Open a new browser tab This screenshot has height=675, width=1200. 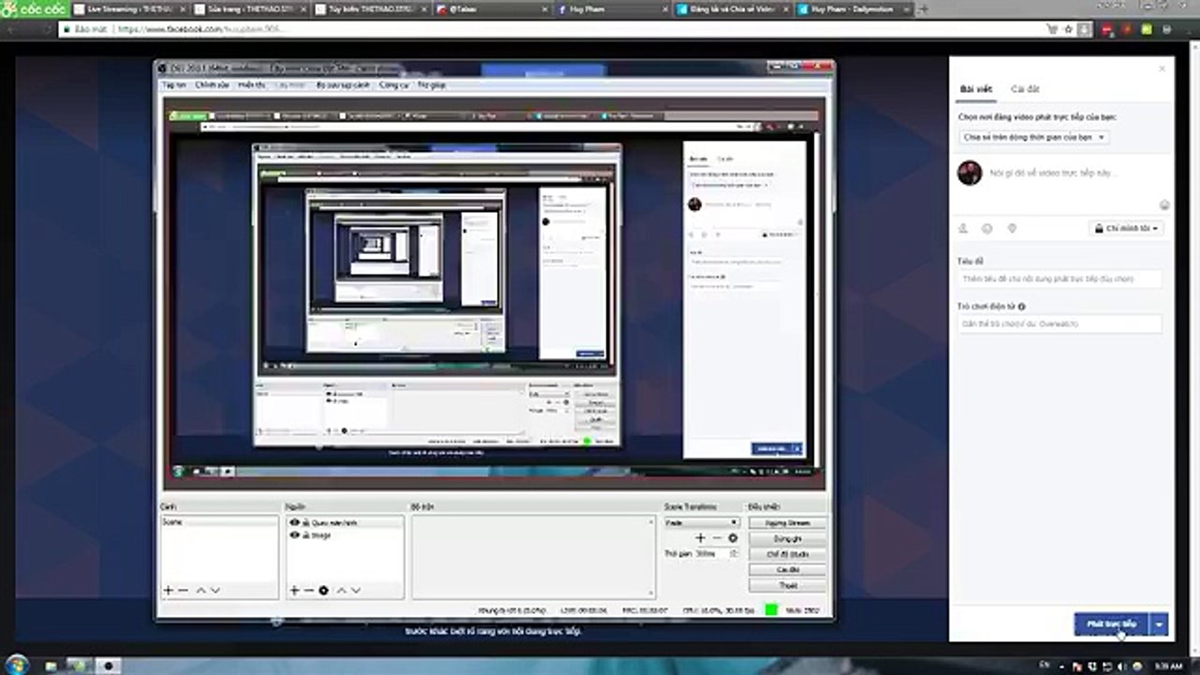(924, 9)
